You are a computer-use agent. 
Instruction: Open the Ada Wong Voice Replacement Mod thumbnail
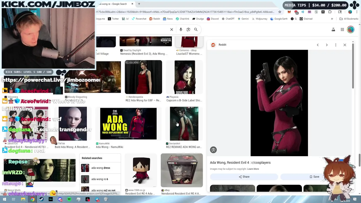click(128, 123)
